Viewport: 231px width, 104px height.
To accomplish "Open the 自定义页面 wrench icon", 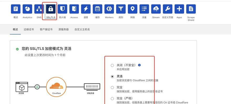I will coord(168,9).
